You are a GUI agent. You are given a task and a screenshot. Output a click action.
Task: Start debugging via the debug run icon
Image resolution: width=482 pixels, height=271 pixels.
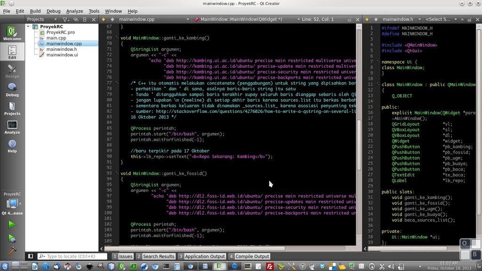tap(13, 238)
